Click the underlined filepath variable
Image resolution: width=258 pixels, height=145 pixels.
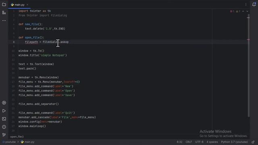point(31,42)
